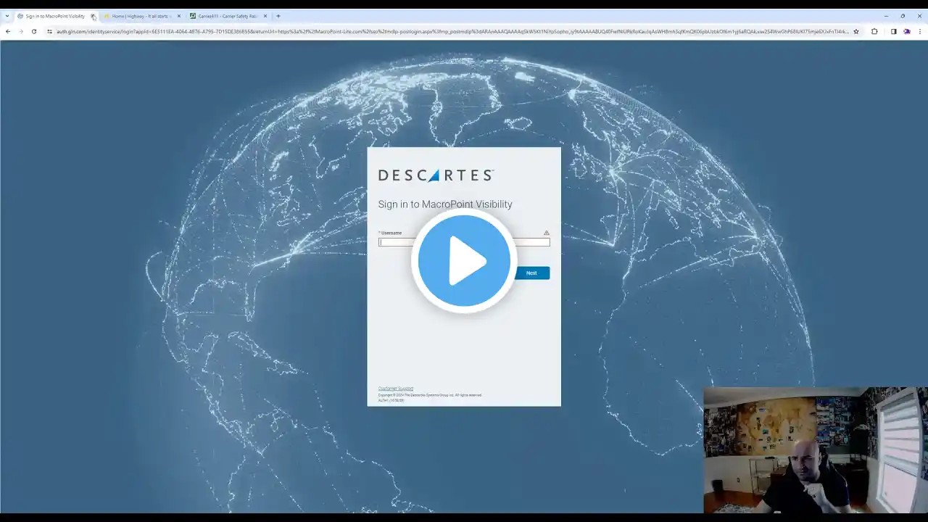Image resolution: width=928 pixels, height=522 pixels.
Task: Go forward to the next page
Action: (20, 32)
